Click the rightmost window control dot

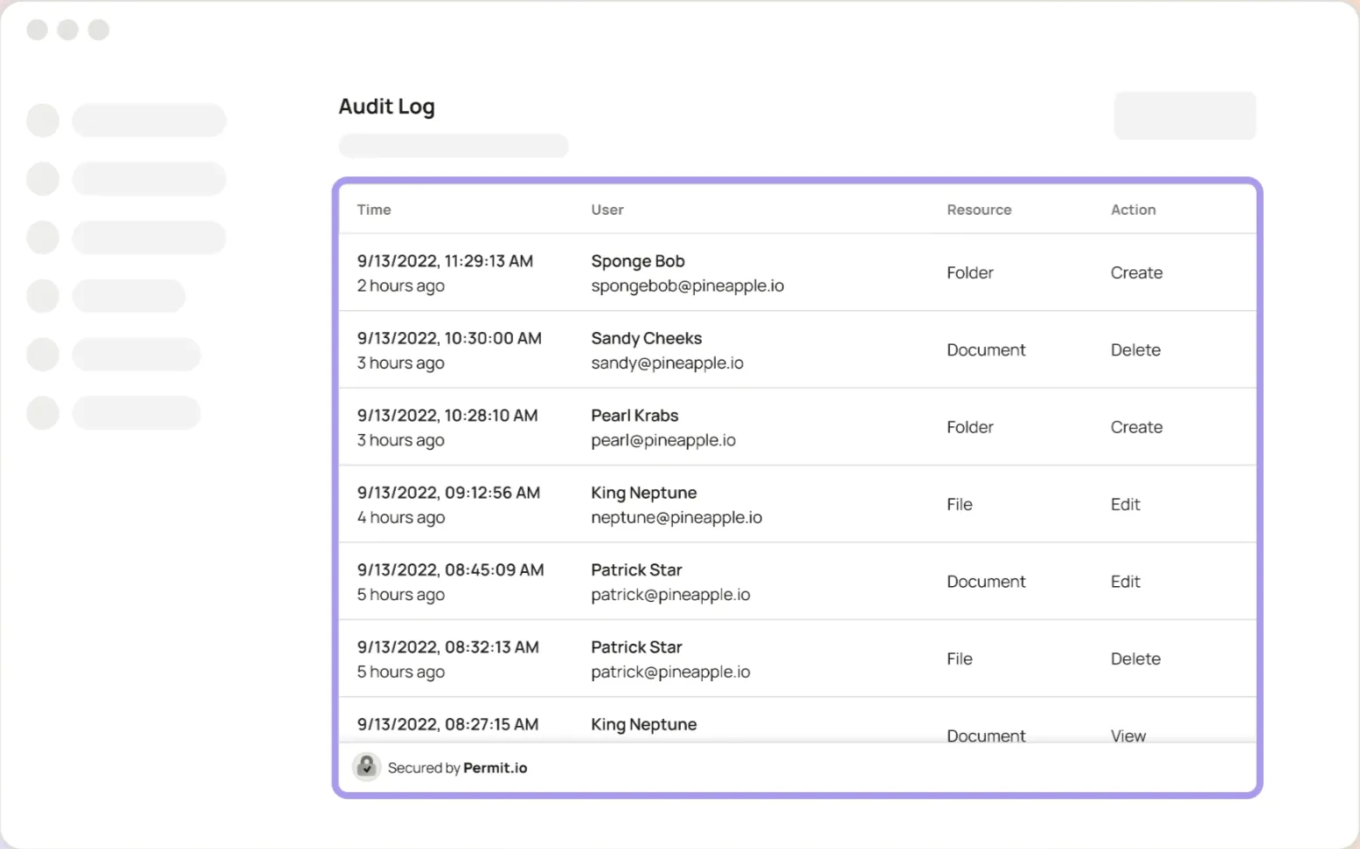tap(99, 30)
